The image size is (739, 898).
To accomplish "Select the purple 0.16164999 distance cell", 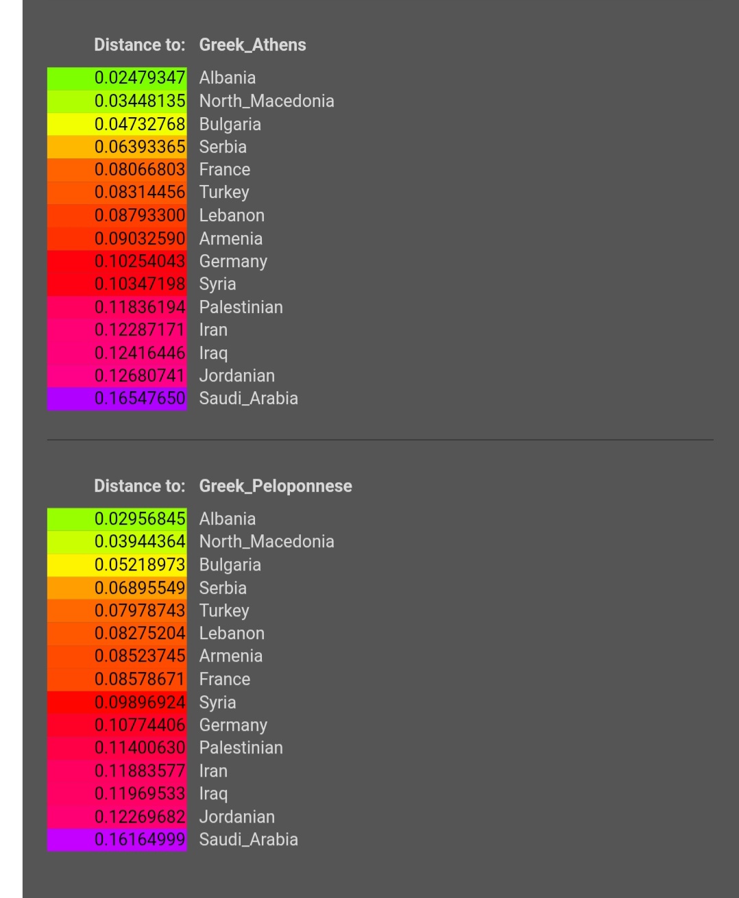I will point(117,840).
